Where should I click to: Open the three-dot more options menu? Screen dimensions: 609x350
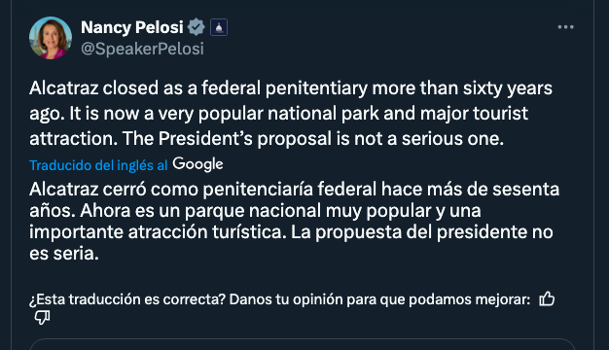[x=565, y=27]
